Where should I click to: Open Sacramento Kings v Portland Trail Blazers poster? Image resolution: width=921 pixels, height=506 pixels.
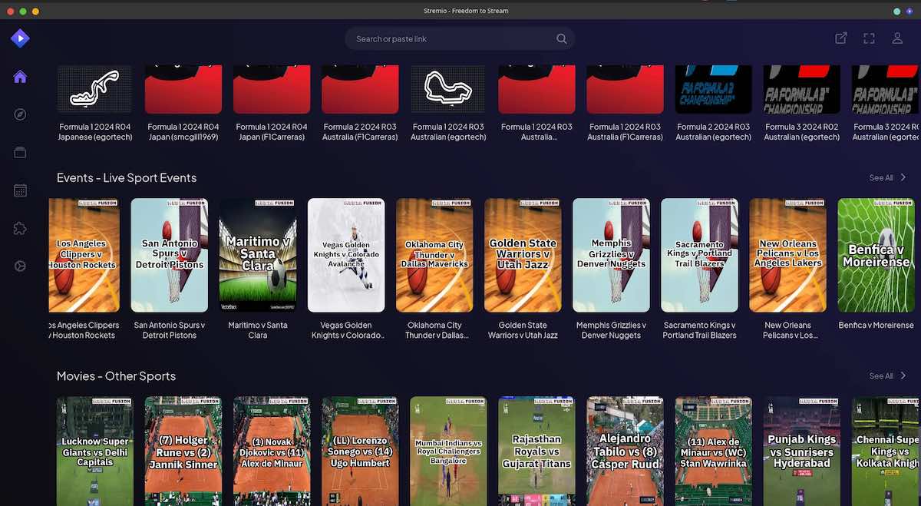point(699,256)
